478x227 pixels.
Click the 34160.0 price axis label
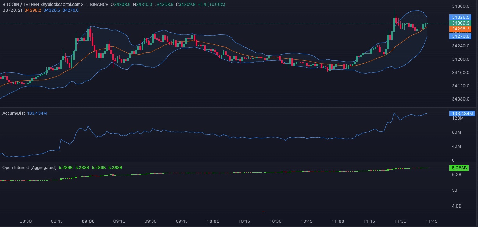[461, 73]
